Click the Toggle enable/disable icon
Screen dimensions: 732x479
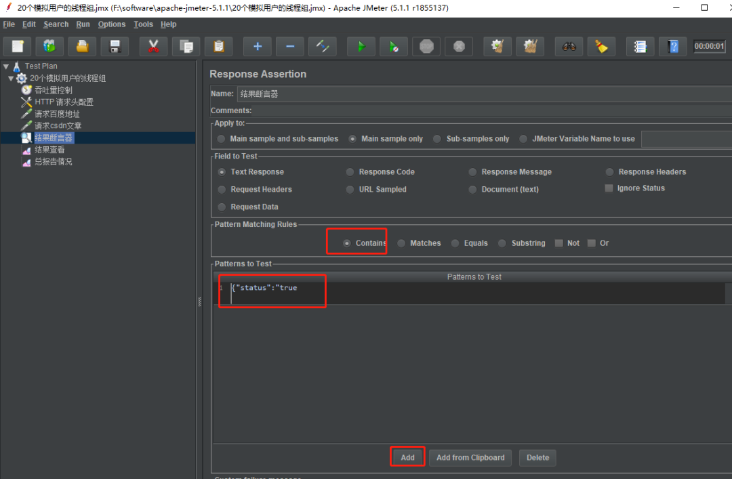(323, 46)
